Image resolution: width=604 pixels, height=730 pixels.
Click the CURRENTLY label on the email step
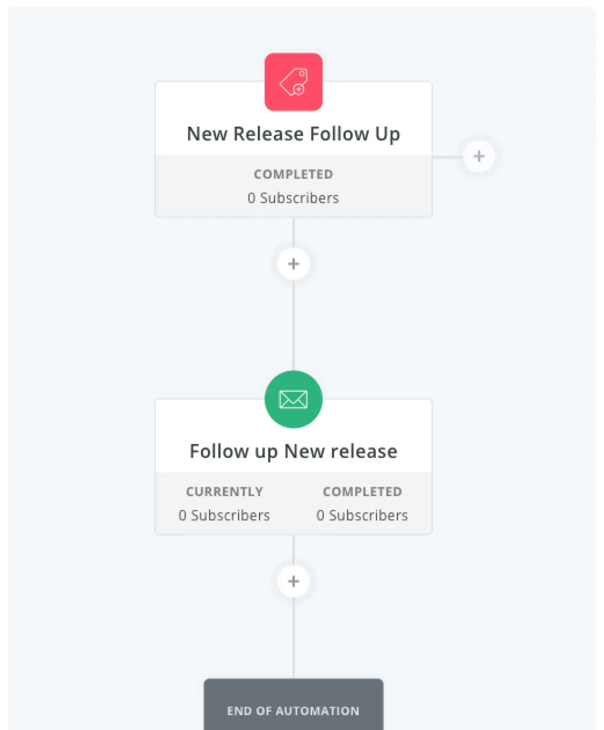coord(224,491)
